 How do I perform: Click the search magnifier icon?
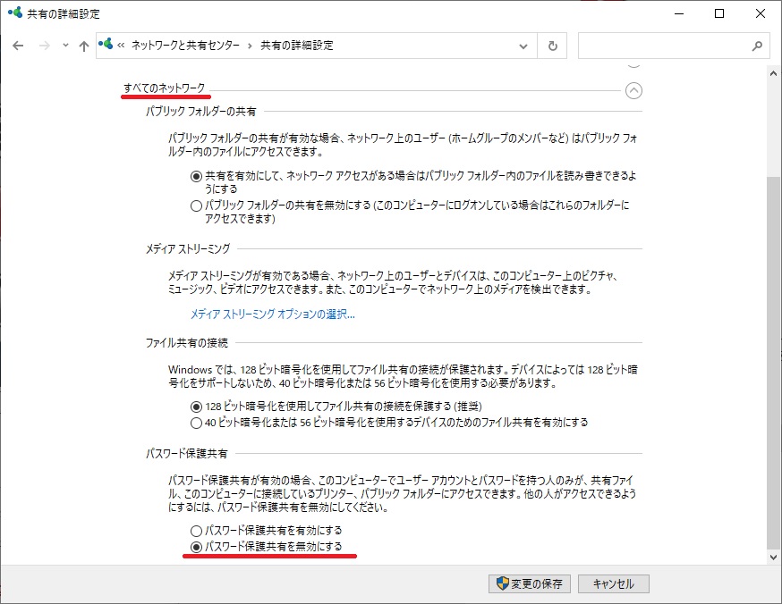pos(757,46)
